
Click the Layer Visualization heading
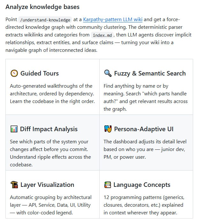pyautogui.click(x=47, y=185)
